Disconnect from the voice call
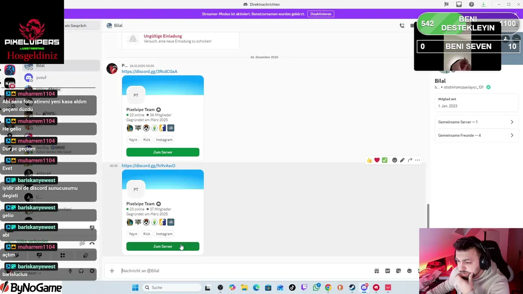The height and width of the screenshot is (294, 523). click(x=92, y=243)
